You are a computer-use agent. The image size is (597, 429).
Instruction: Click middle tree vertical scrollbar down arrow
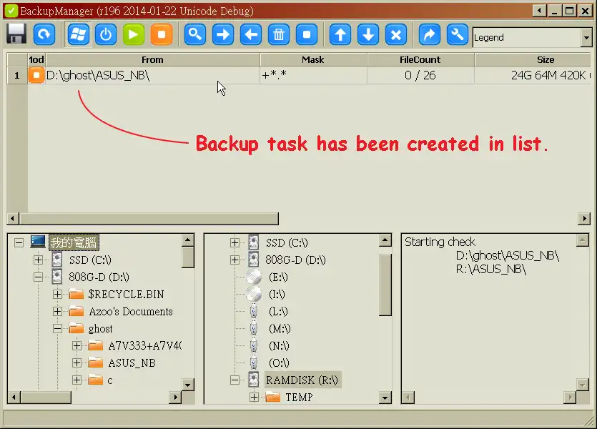coord(385,398)
